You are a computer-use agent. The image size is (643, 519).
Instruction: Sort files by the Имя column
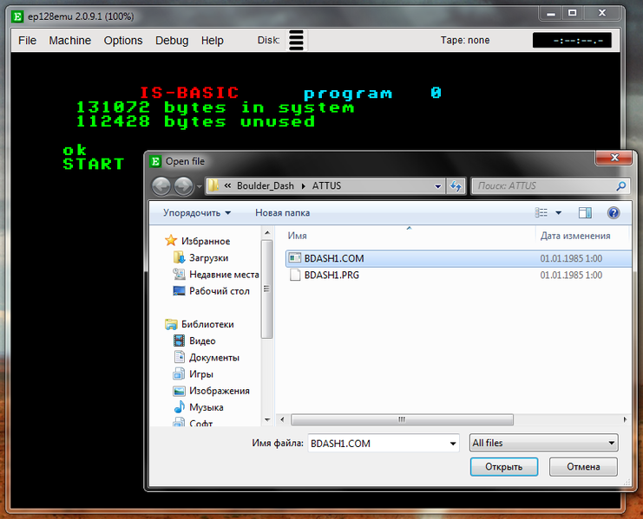click(x=297, y=236)
